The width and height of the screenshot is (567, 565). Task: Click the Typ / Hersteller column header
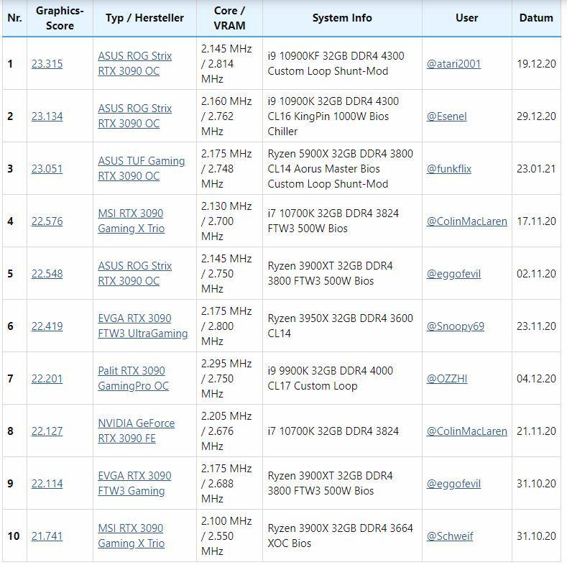click(x=144, y=18)
